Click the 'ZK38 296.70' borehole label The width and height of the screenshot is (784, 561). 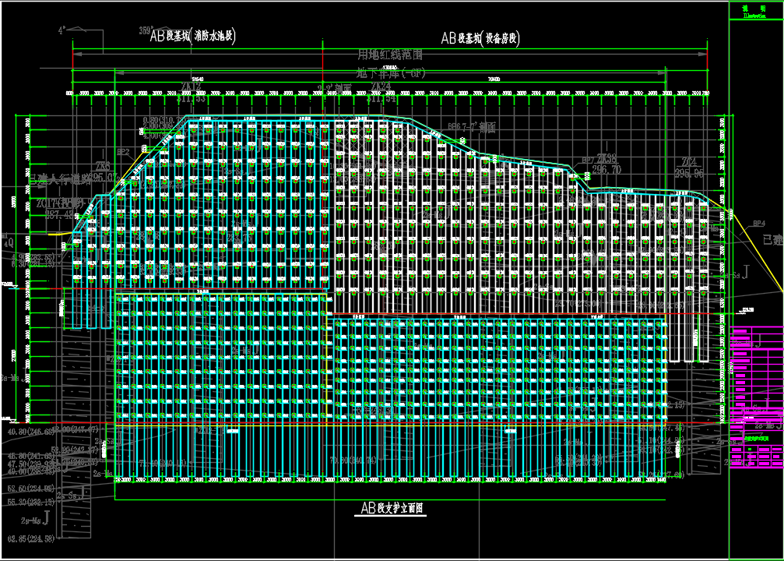pyautogui.click(x=606, y=164)
